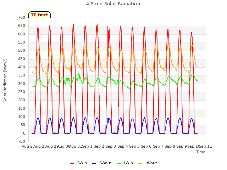Click the 700 y-axis tick label

click(22, 17)
